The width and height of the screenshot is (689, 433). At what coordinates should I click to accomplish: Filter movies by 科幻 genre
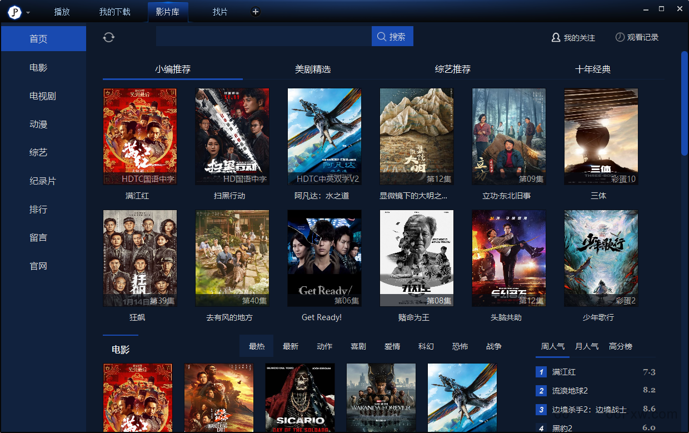click(x=426, y=346)
